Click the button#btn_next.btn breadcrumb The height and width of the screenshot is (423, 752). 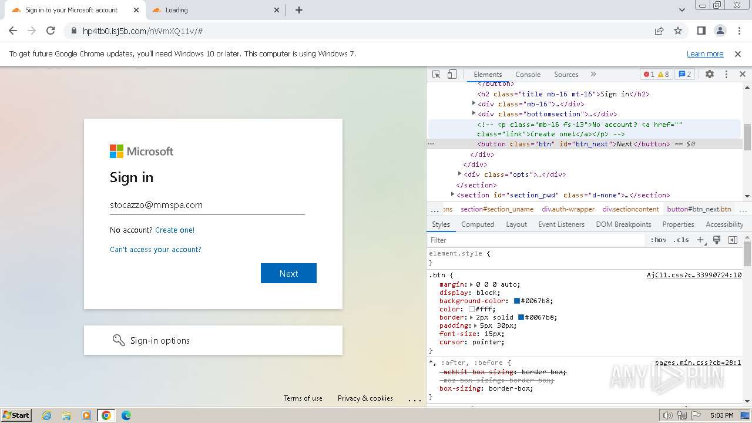699,209
